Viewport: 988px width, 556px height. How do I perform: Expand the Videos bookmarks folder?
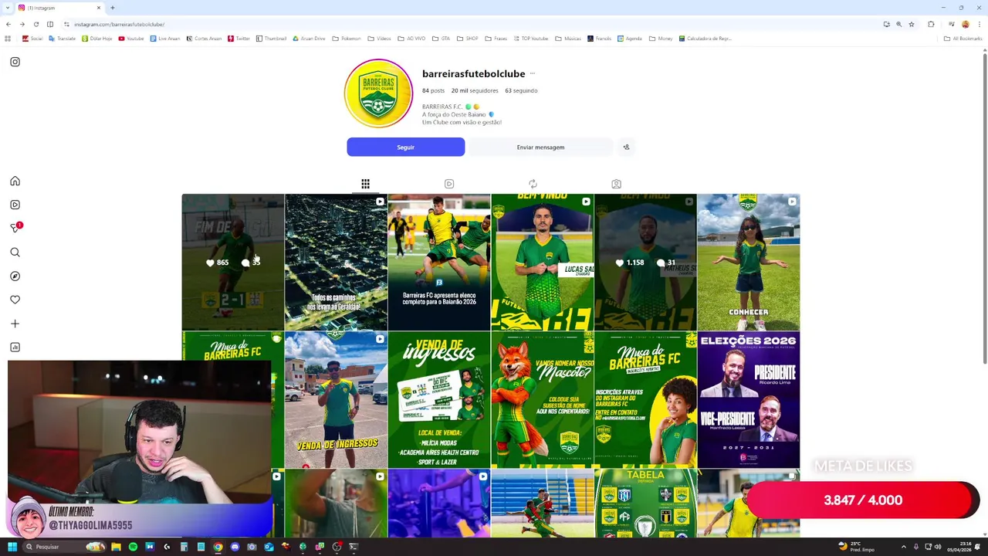coord(380,38)
